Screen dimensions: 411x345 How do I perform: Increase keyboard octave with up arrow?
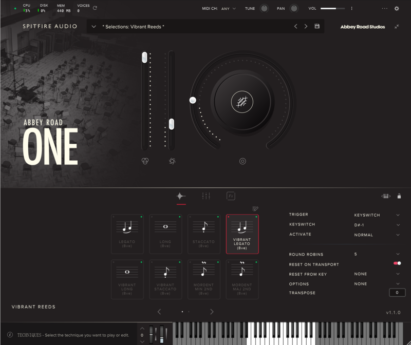coord(142,329)
